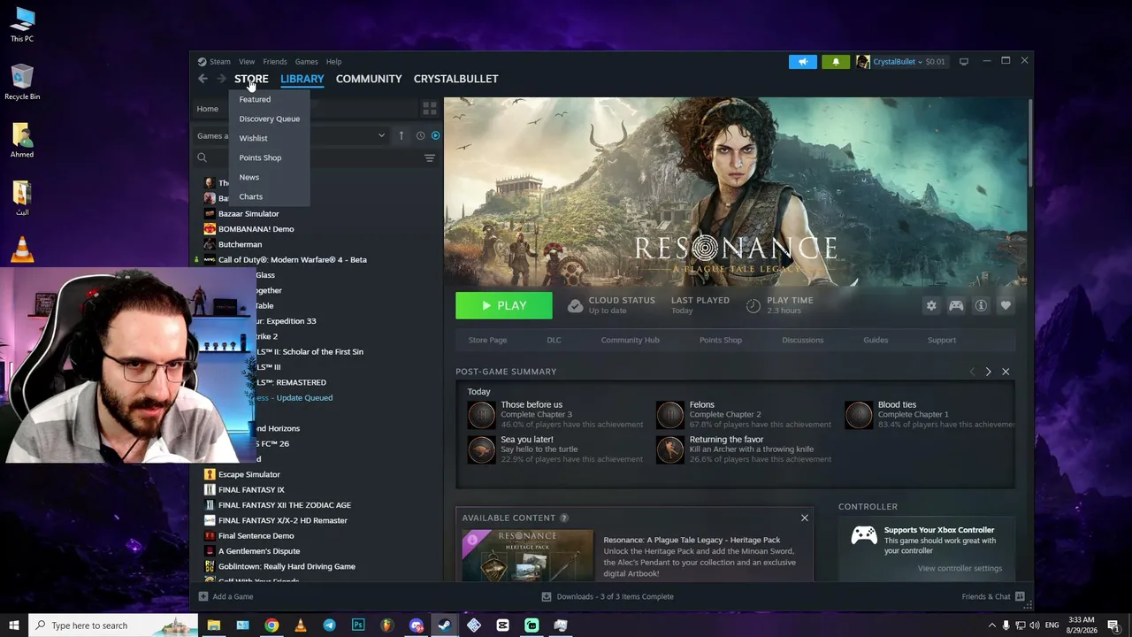
Task: Open the game's Store Page link
Action: point(487,340)
